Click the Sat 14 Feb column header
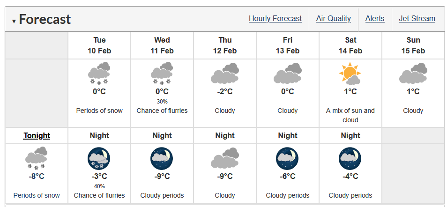Screen dimensions: 447x207 [x=350, y=45]
